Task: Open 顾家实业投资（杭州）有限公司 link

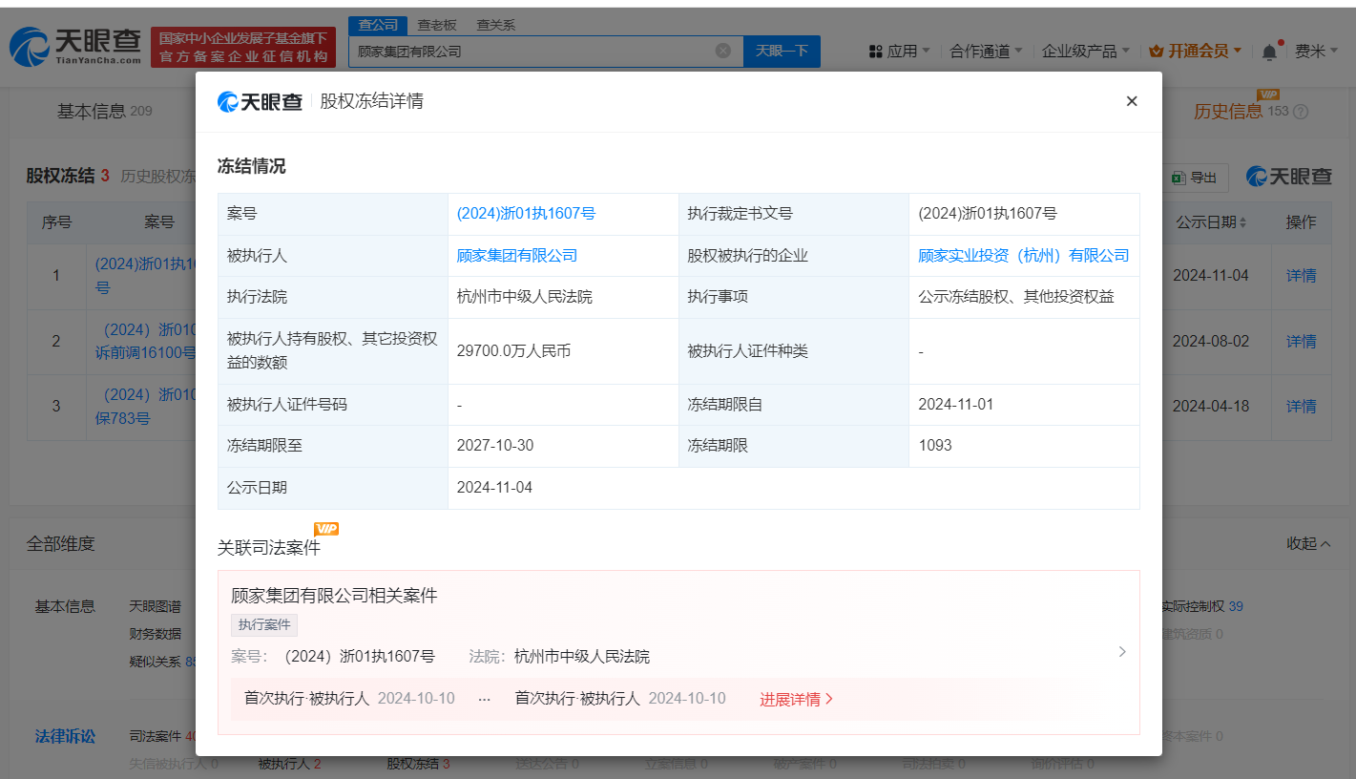Action: (1024, 256)
